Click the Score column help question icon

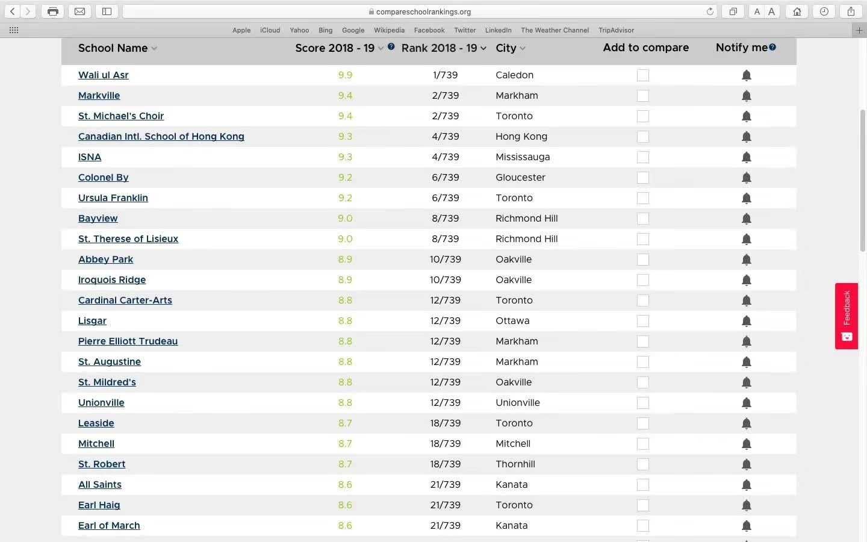point(391,47)
